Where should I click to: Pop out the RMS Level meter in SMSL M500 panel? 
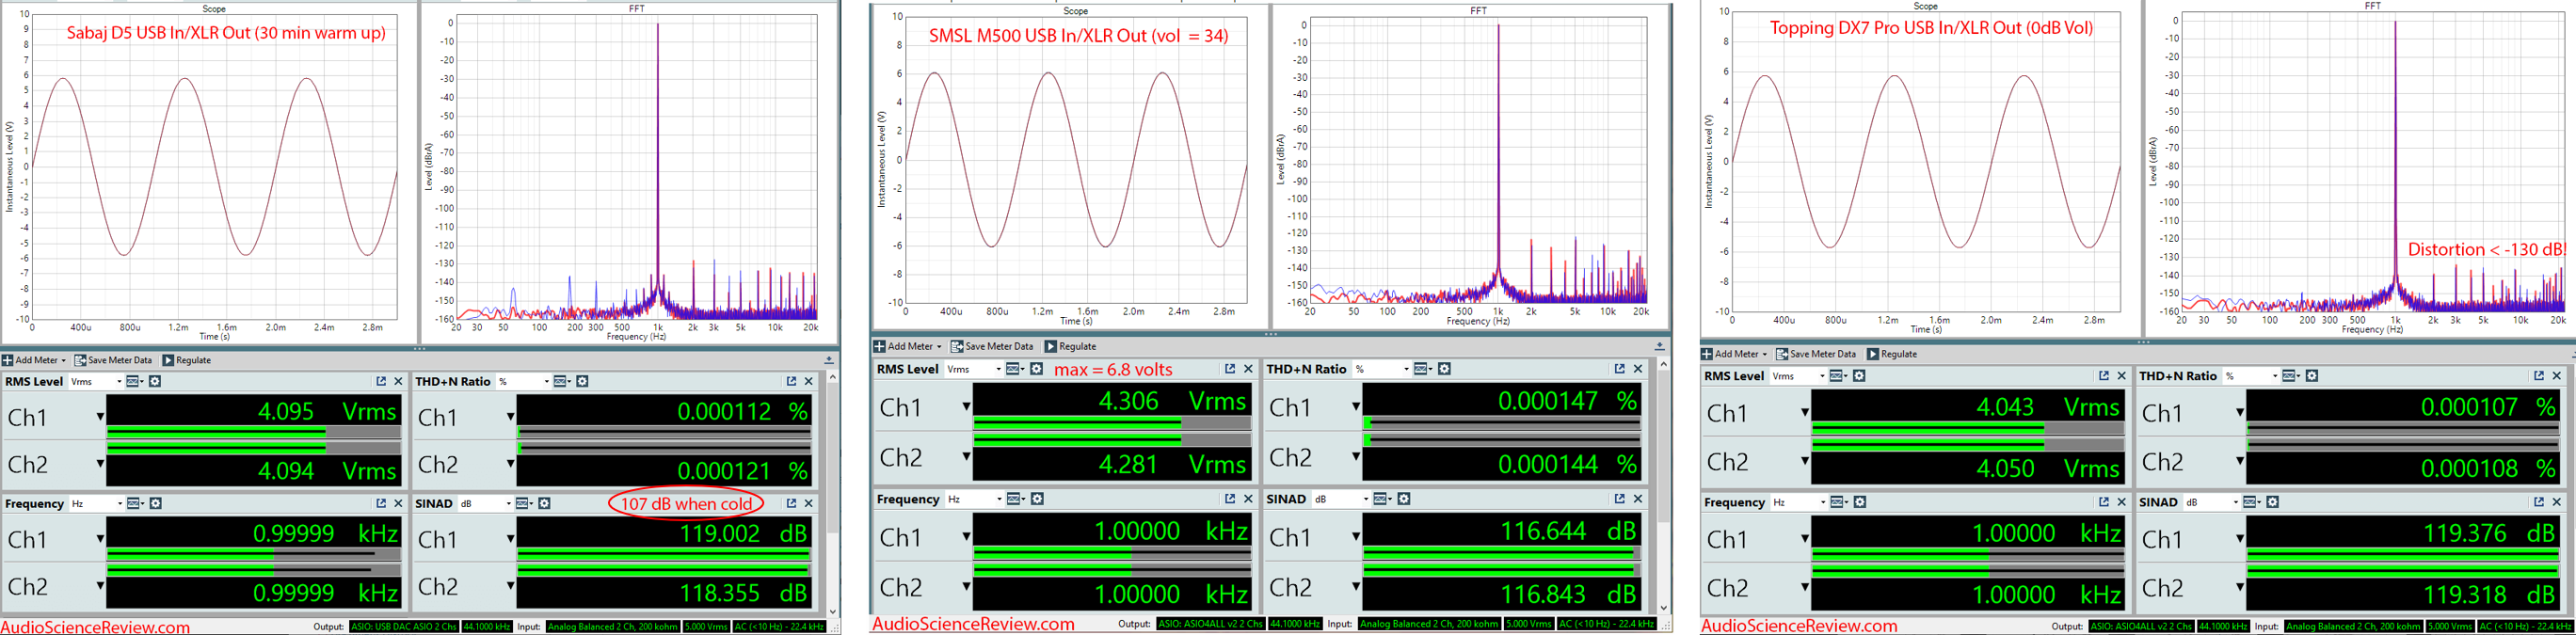[x=1230, y=369]
